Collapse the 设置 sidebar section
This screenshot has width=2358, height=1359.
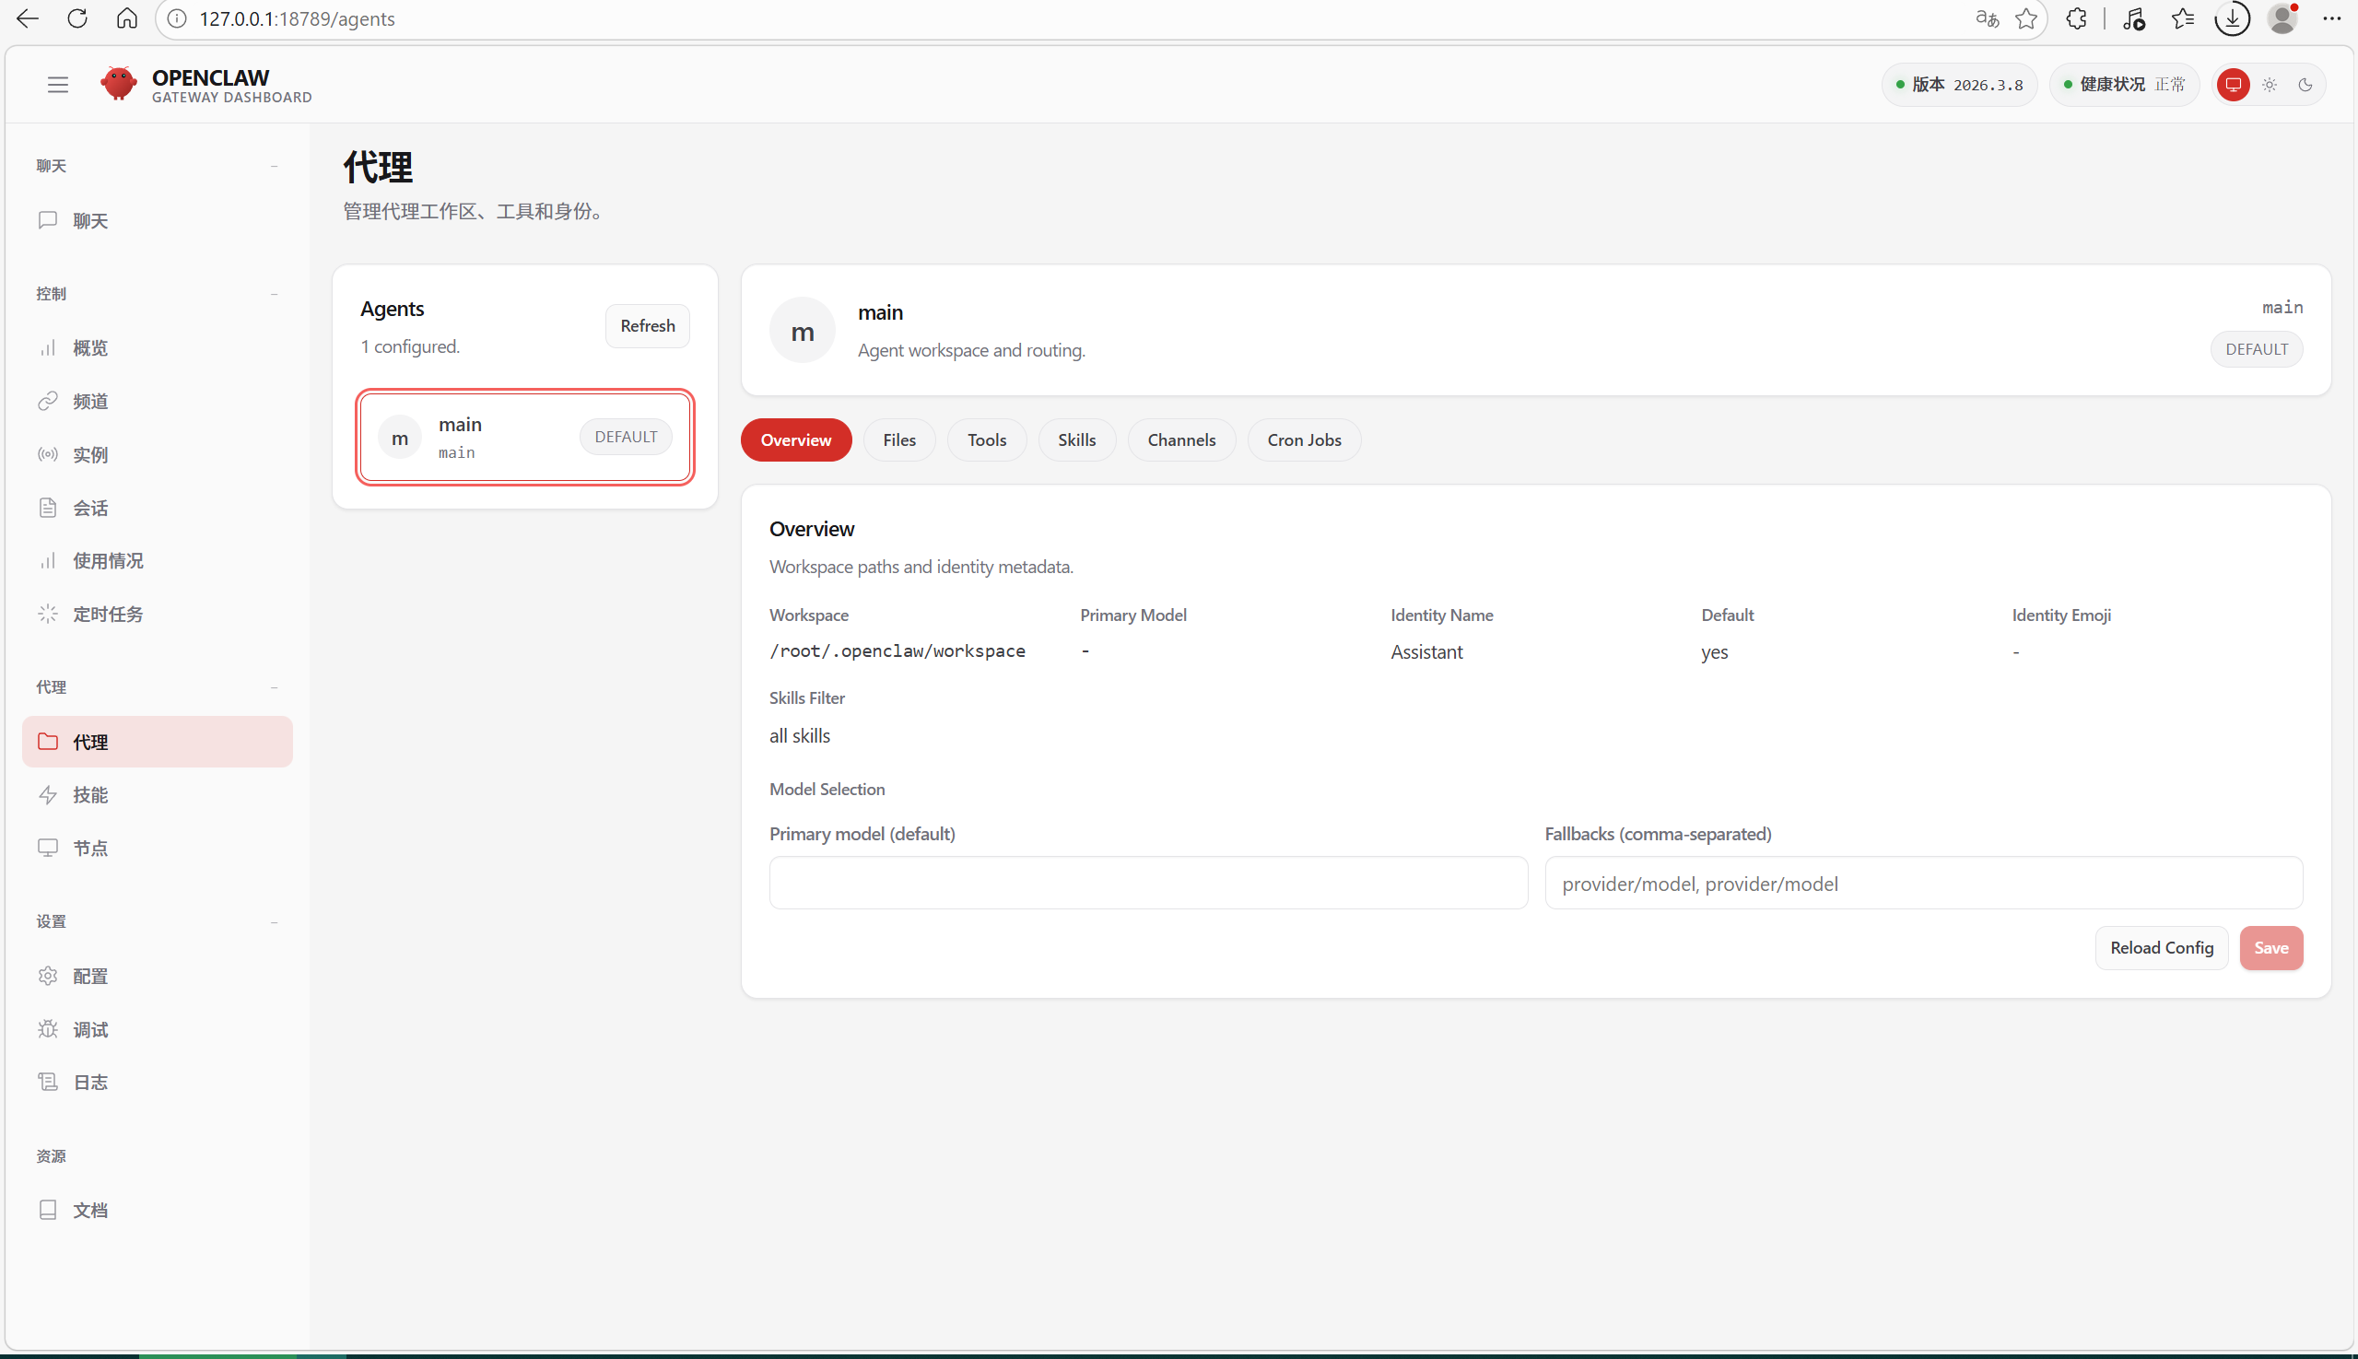point(274,922)
